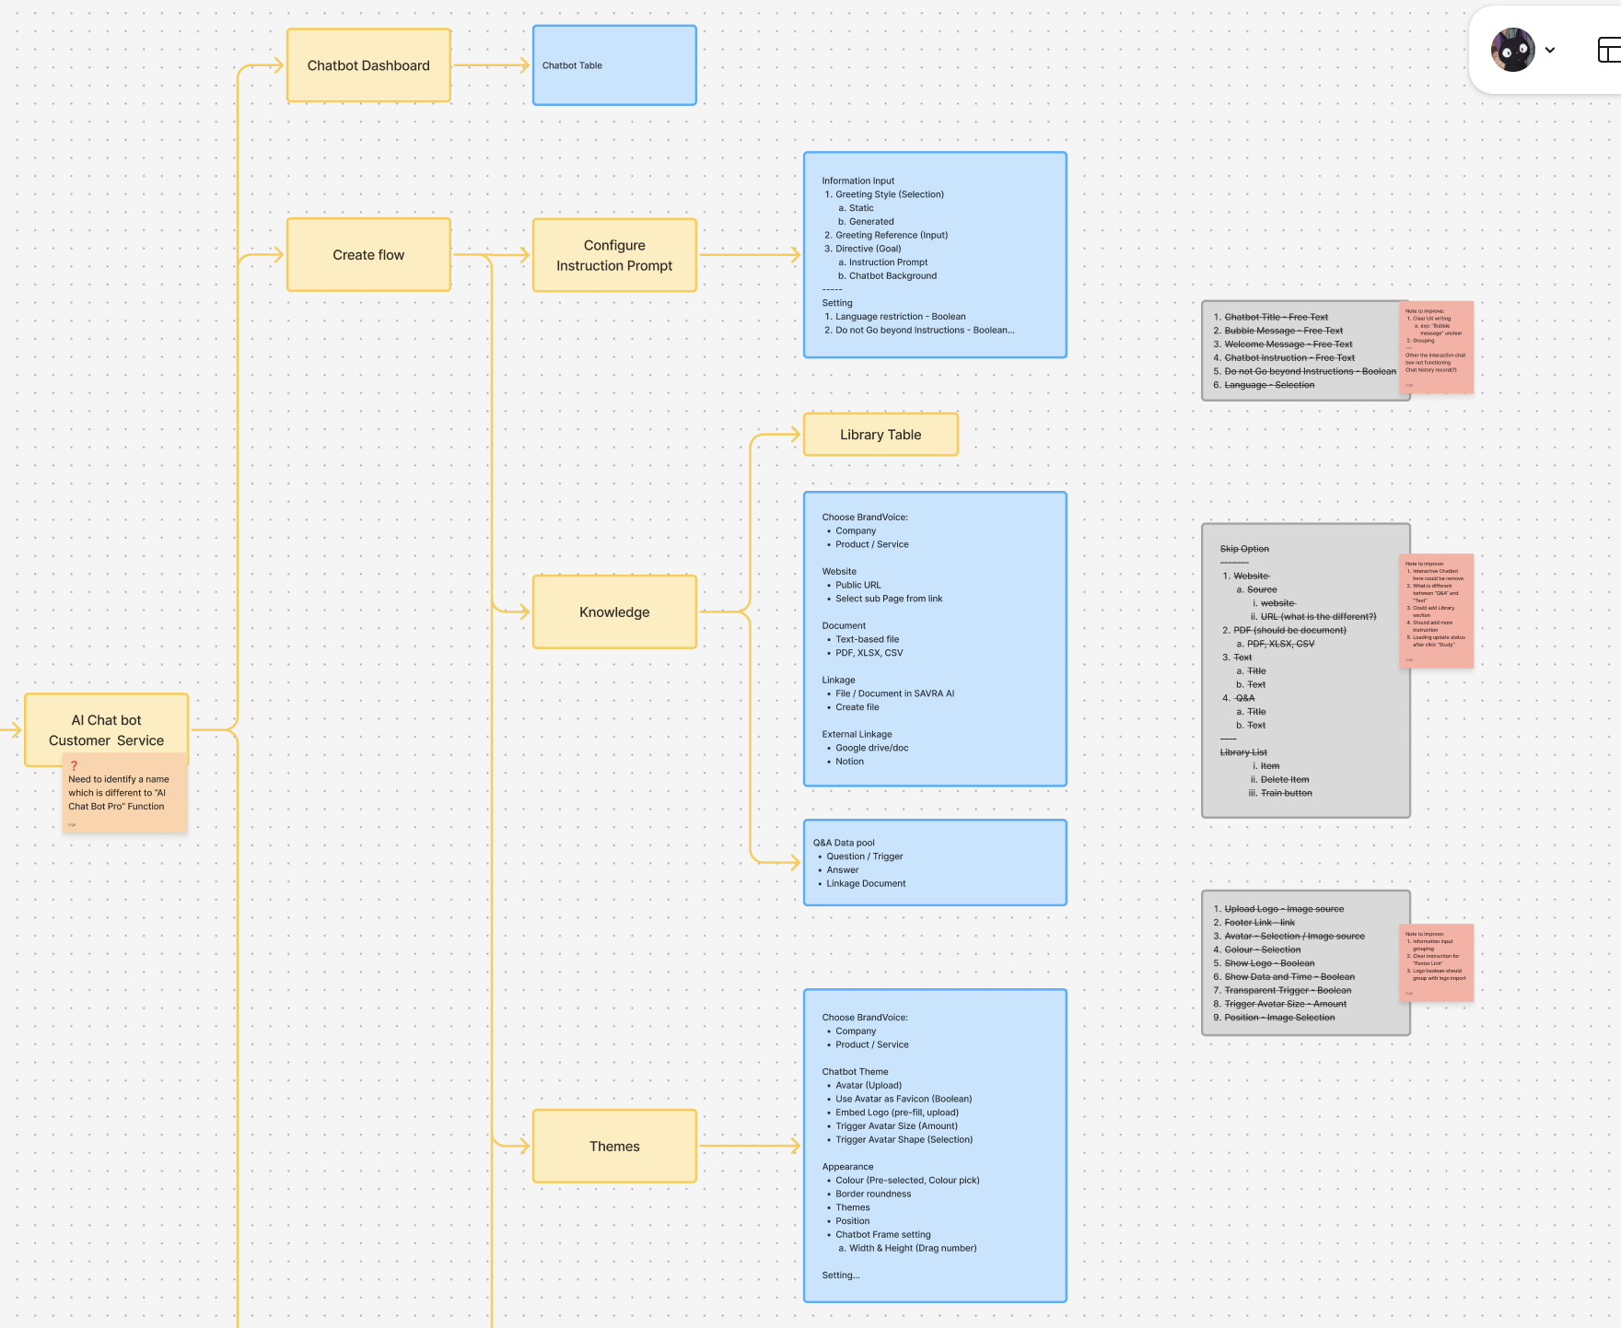Click 'Colour (Pre-selected, Colour pick)' line
The height and width of the screenshot is (1328, 1621).
[x=907, y=1180]
